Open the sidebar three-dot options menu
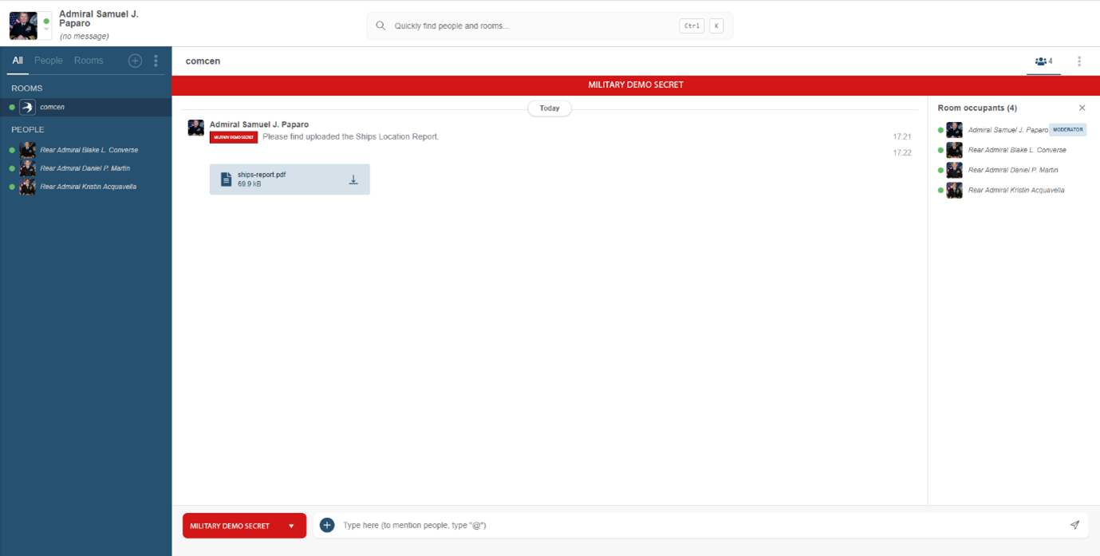Image resolution: width=1100 pixels, height=556 pixels. (x=156, y=61)
